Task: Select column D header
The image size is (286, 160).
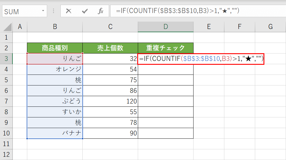Action: click(165, 27)
